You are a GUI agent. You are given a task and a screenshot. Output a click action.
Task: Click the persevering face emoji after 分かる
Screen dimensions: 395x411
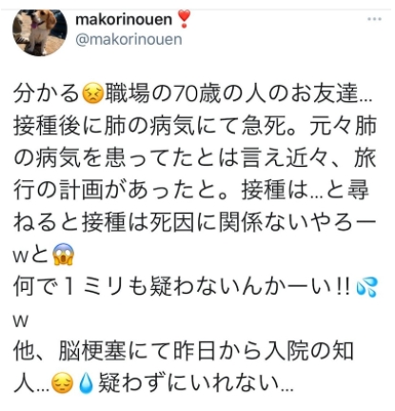click(92, 95)
